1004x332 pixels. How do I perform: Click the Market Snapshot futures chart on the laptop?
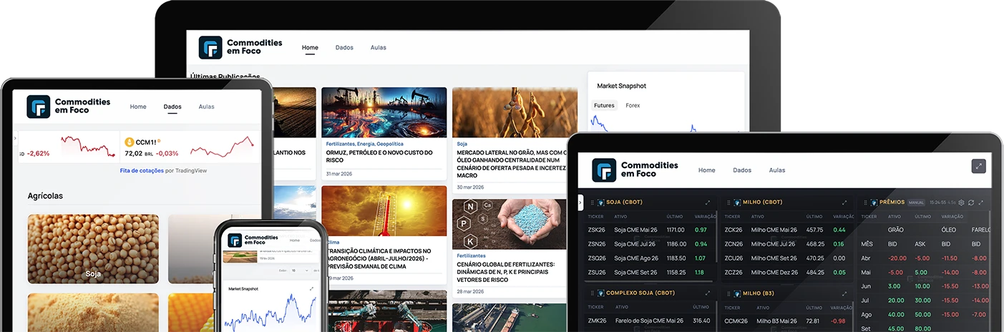click(x=666, y=123)
